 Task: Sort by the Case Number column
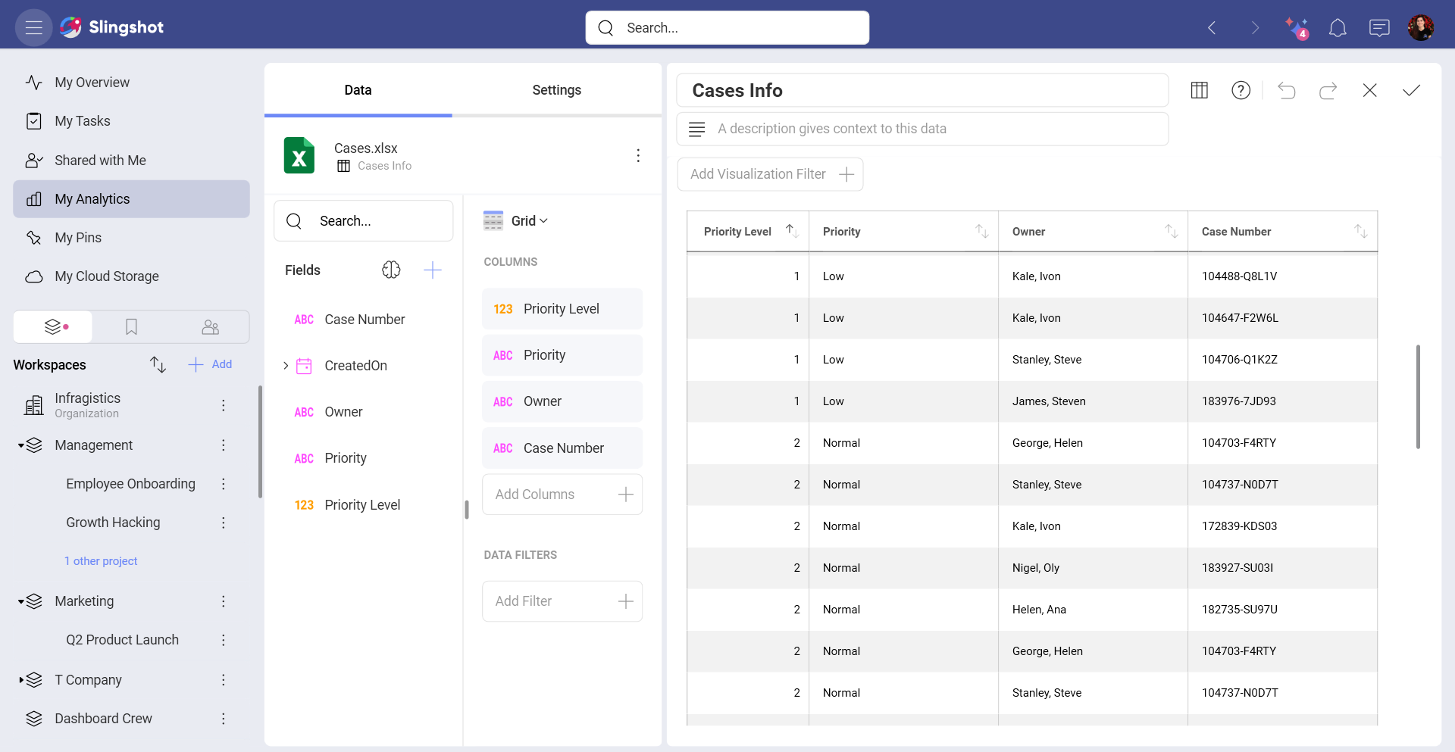click(1361, 231)
